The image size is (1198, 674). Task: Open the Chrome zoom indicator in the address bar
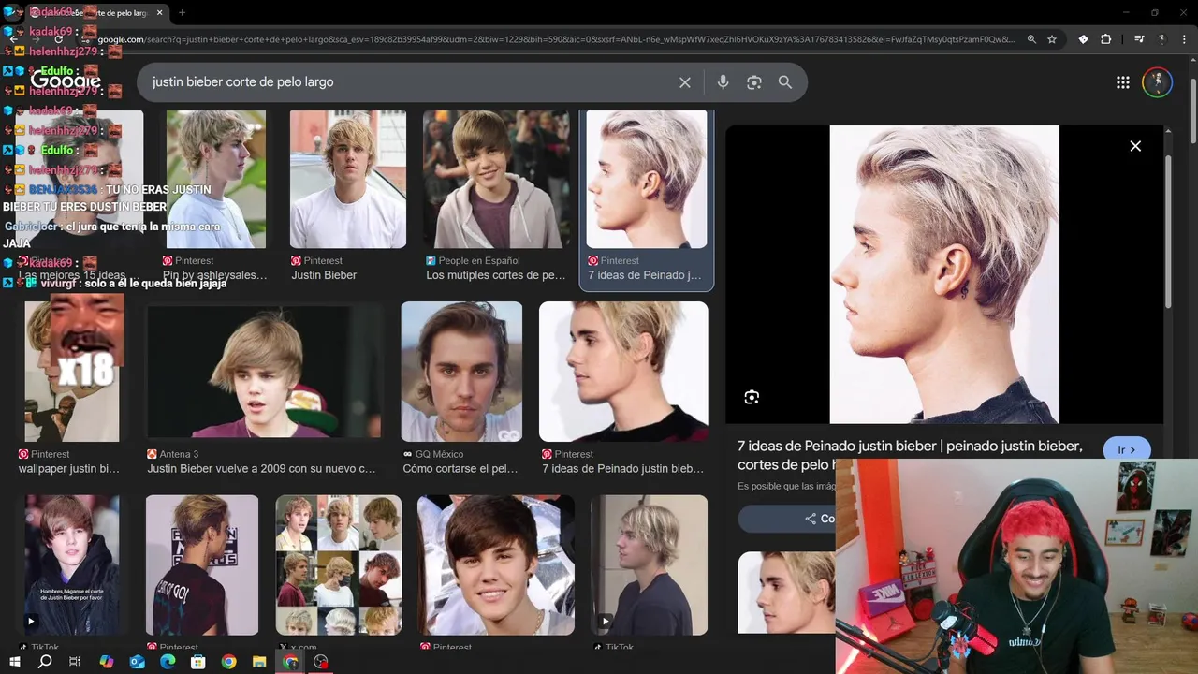tap(1031, 39)
